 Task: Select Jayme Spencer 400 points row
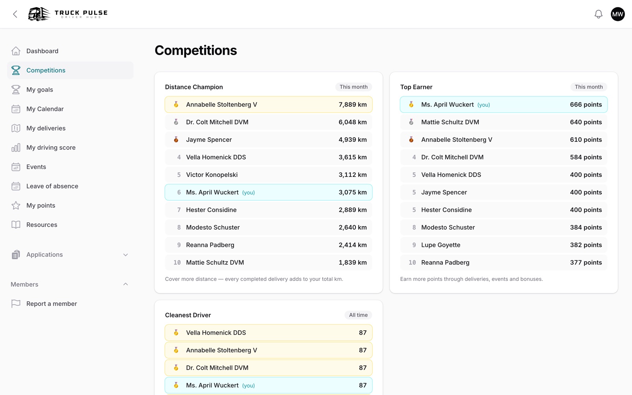[504, 192]
